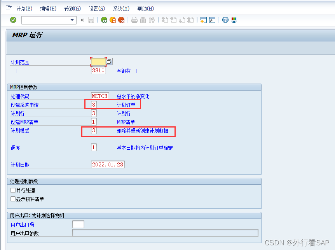Click the First Page icon
This screenshot has height=250, width=335.
point(165,20)
